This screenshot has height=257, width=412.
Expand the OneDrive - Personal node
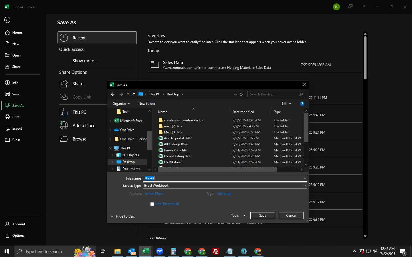(110, 139)
